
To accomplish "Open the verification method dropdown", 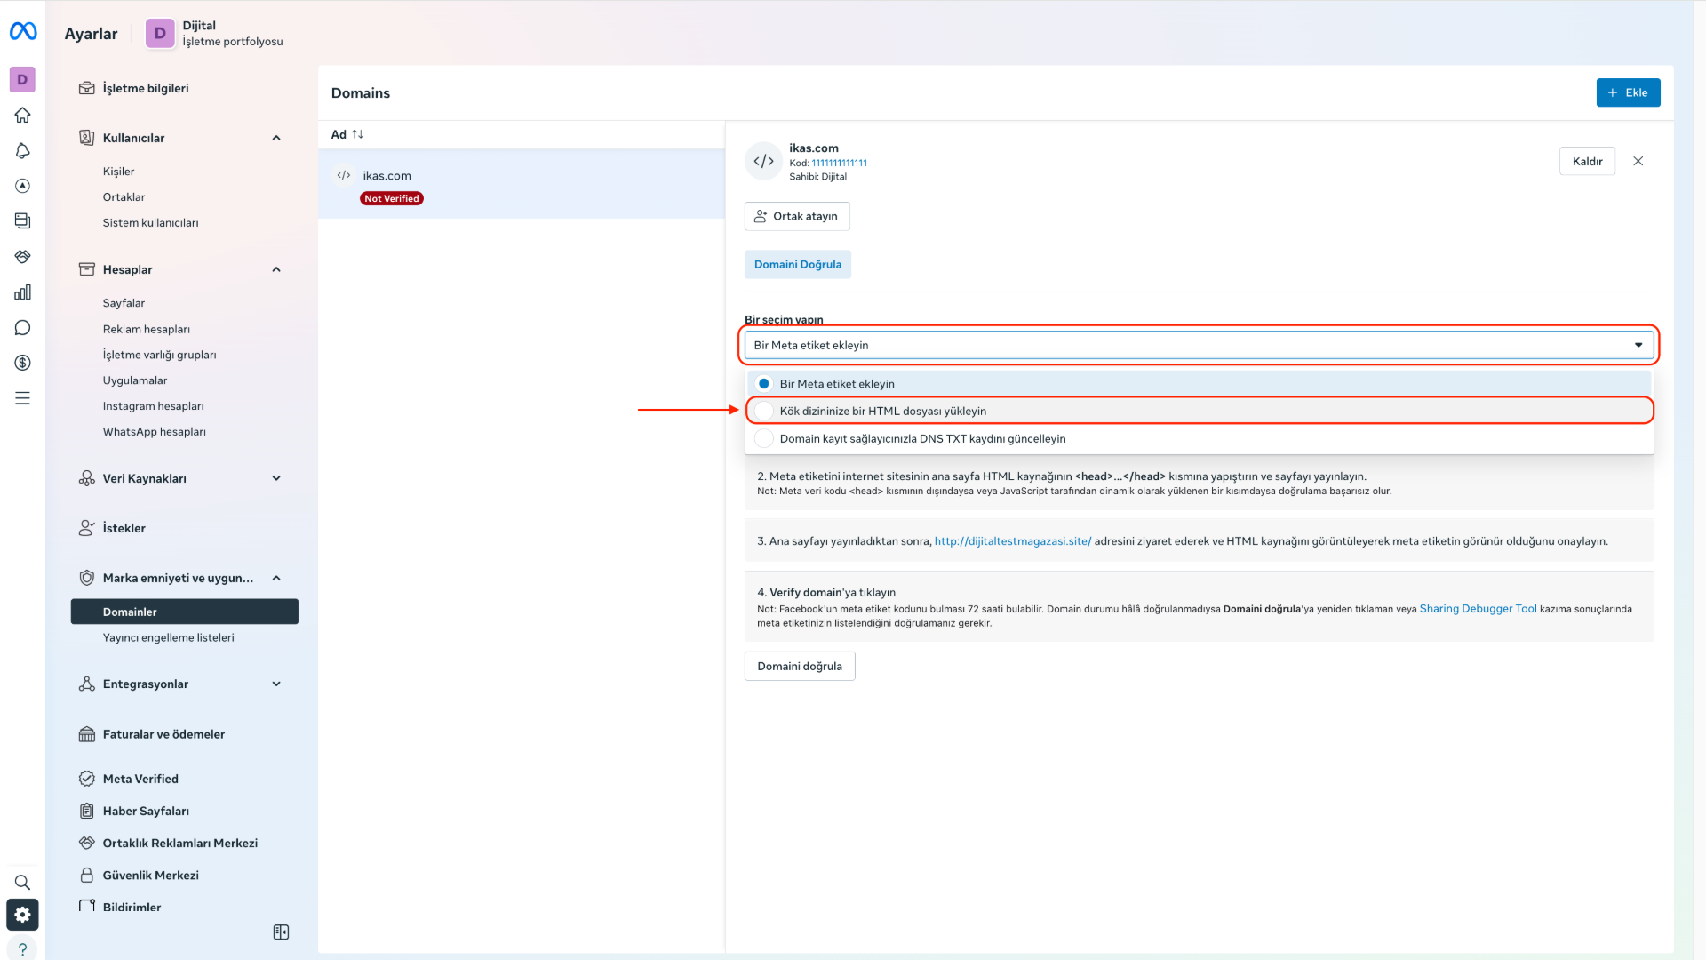I will pos(1199,345).
